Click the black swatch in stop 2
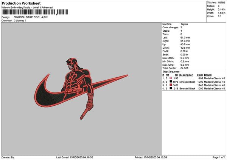 tap(171, 82)
